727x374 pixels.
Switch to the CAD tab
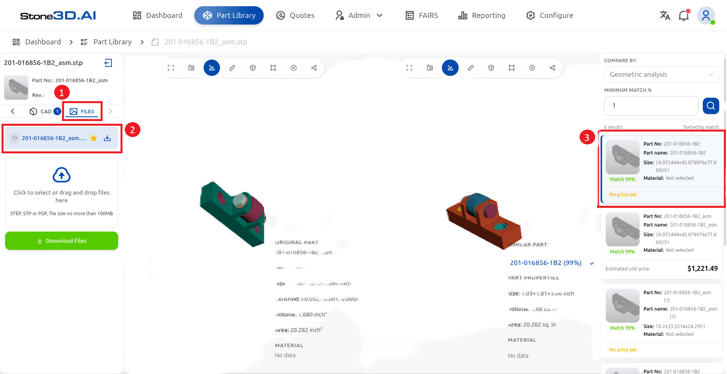[45, 111]
